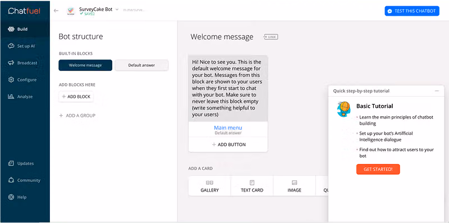Open the Main menu button
Viewport: 449px width, 223px height.
[x=228, y=129]
